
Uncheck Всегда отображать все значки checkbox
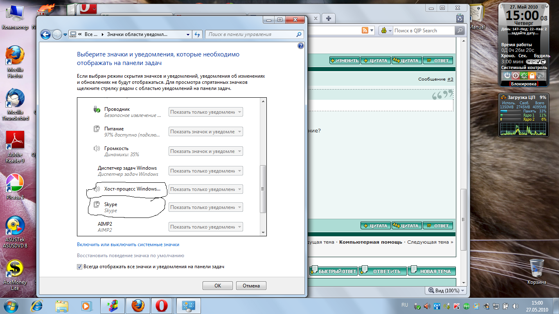(79, 267)
